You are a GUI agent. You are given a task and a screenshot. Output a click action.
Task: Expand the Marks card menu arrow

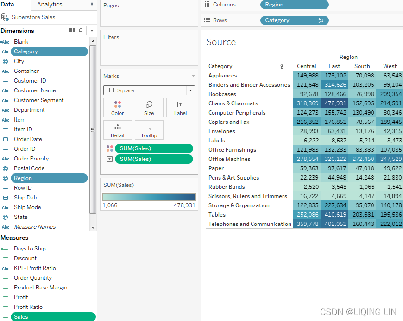click(193, 76)
